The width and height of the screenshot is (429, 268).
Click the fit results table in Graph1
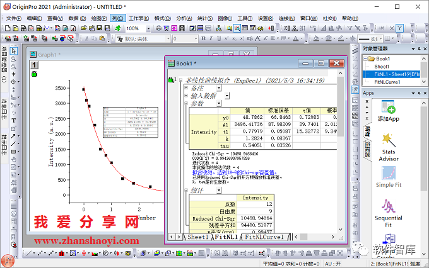click(x=131, y=122)
